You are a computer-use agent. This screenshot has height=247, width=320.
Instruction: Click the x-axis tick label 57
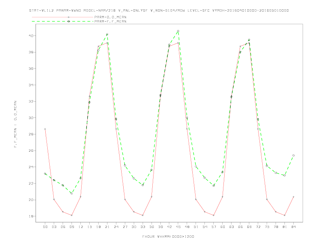tap(214, 227)
